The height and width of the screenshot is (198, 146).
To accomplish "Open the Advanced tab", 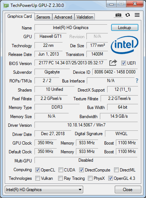I will click(x=63, y=17).
